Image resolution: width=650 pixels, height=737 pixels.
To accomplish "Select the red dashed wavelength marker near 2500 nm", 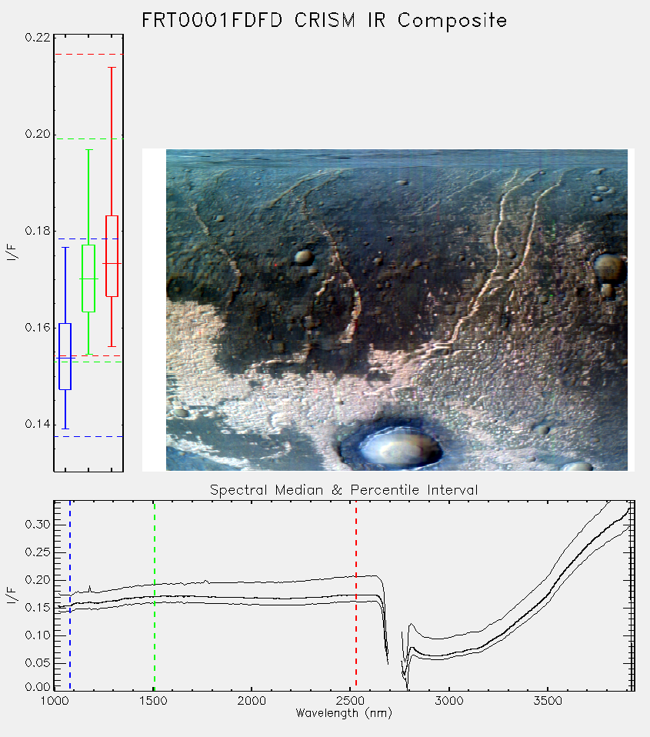I will point(356,595).
